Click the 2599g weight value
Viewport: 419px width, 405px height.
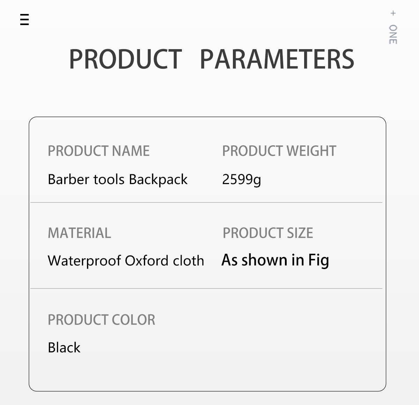click(242, 179)
